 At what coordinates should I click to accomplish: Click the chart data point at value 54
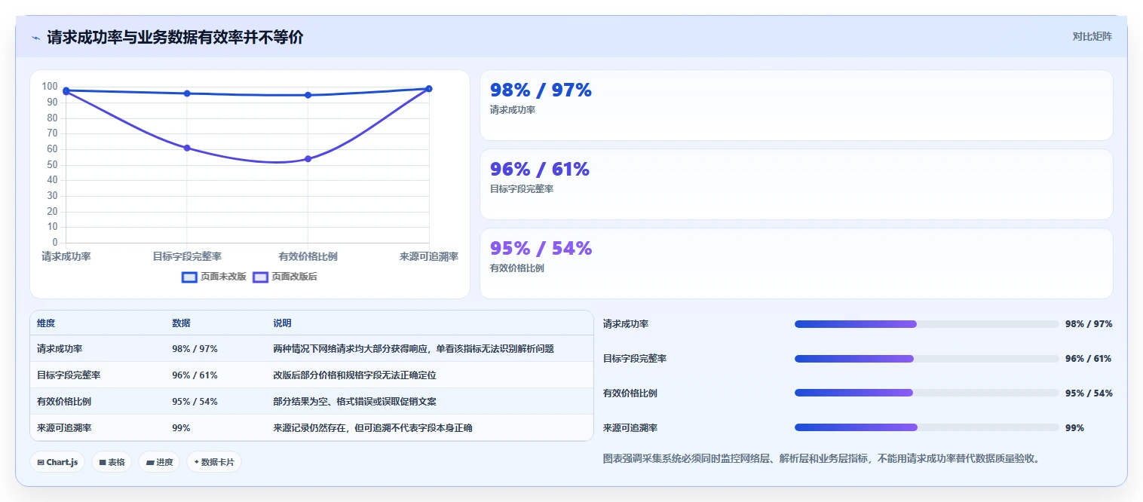(308, 159)
